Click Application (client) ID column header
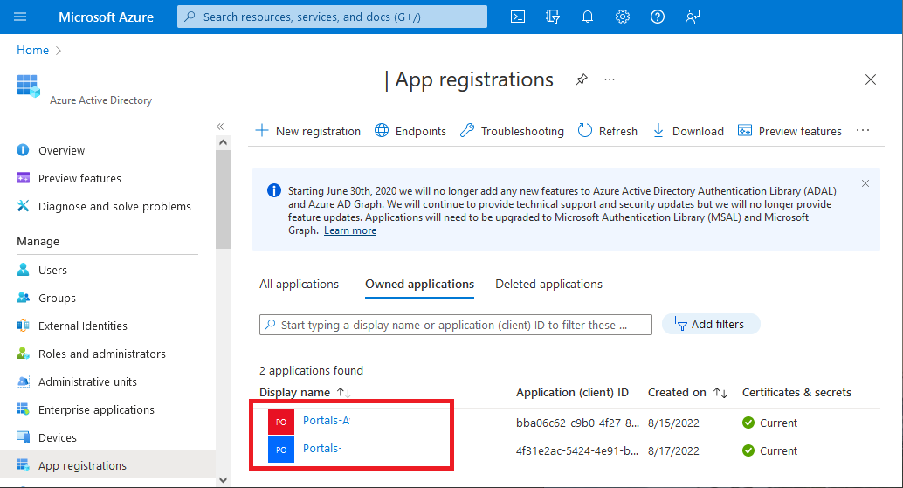 [572, 393]
